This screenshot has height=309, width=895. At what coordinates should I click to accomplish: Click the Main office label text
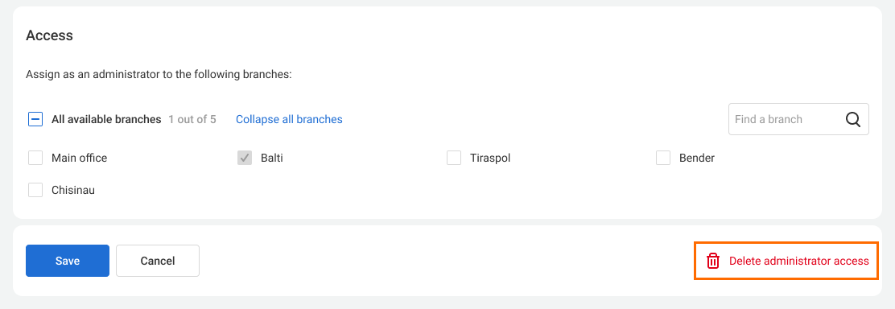click(80, 158)
